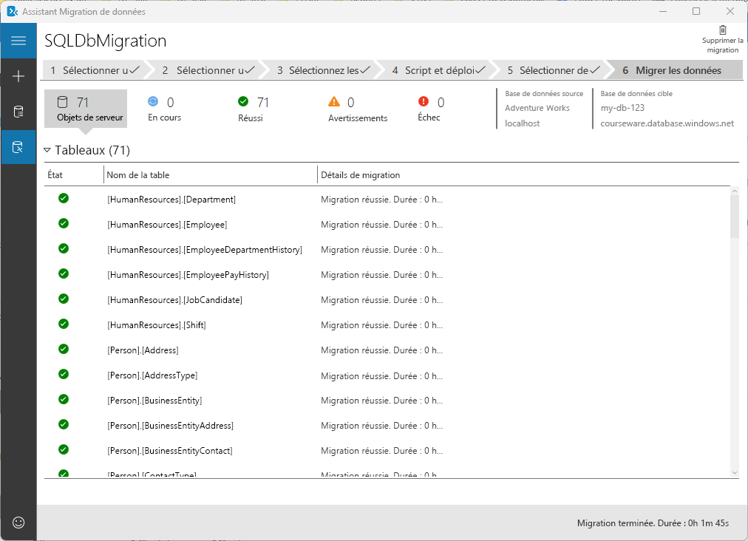Open the assessments database icon in sidebar
This screenshot has width=748, height=541.
(18, 112)
